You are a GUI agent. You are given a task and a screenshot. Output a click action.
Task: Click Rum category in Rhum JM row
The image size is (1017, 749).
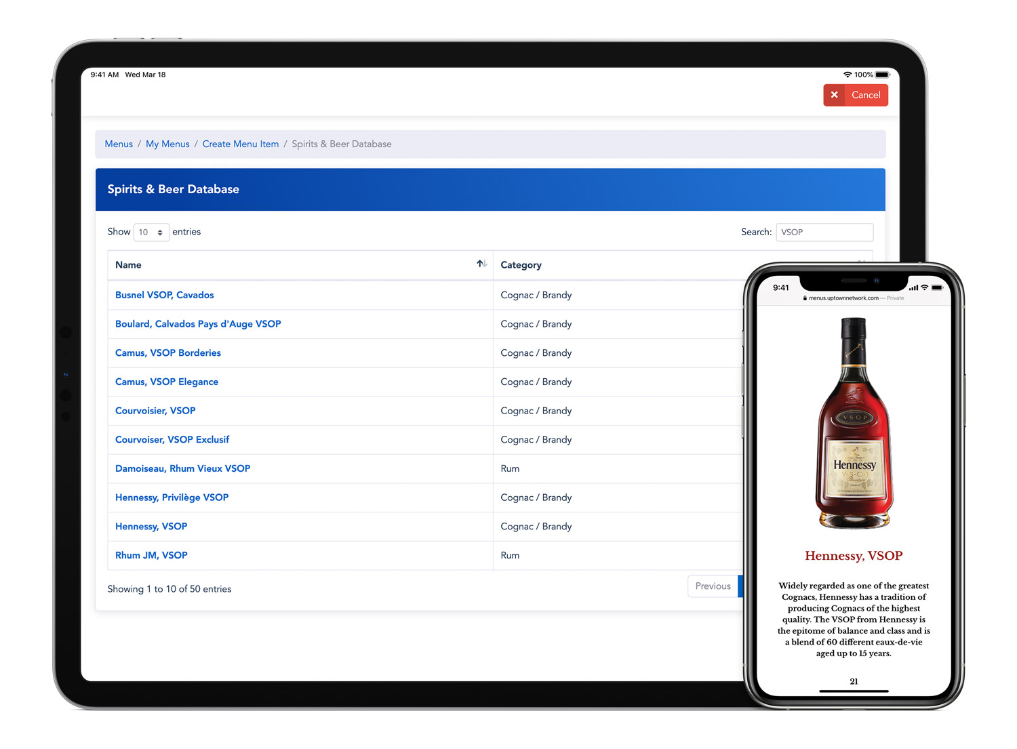[510, 555]
